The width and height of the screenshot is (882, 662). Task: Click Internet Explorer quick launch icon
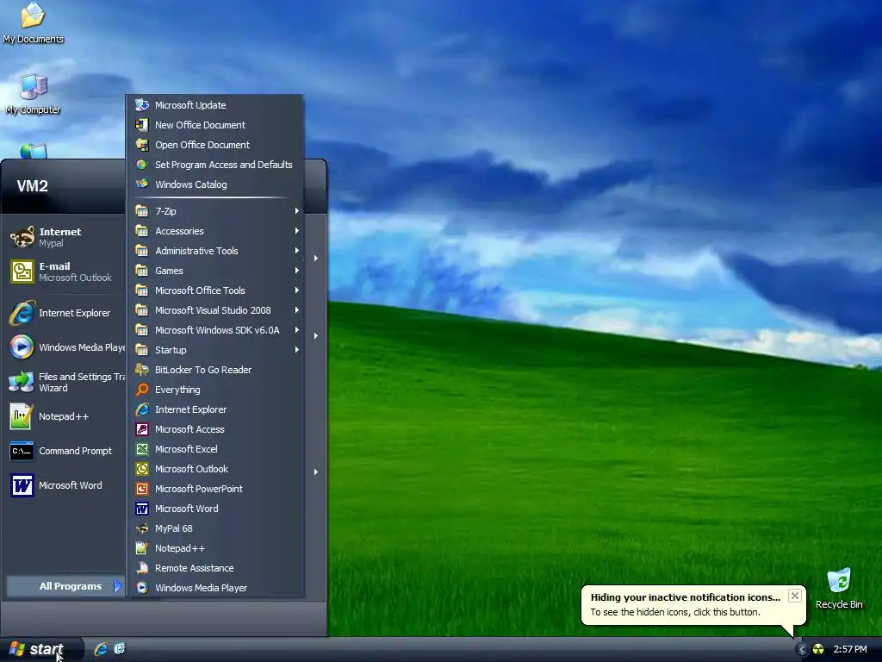tap(102, 649)
